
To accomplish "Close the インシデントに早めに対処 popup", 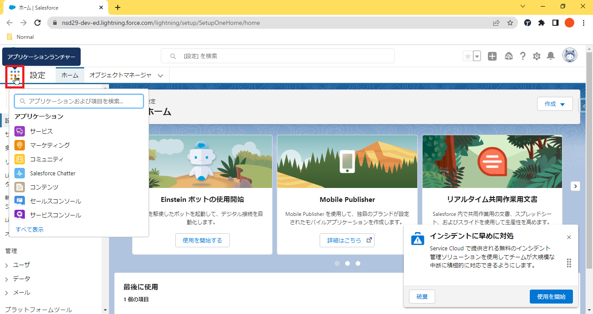I will coord(569,237).
